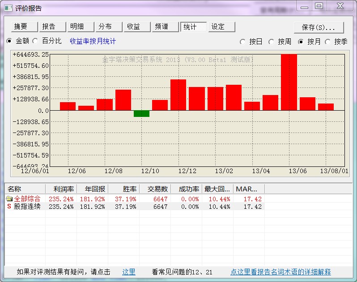Click the 最大回... column header

pyautogui.click(x=217, y=189)
